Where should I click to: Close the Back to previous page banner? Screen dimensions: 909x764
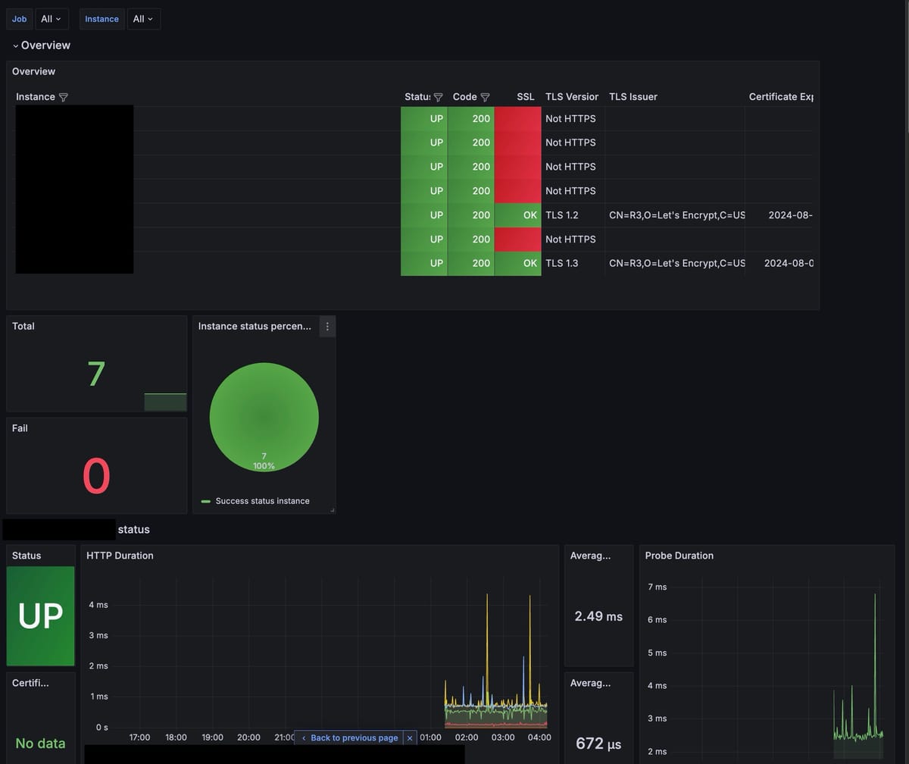click(x=410, y=737)
